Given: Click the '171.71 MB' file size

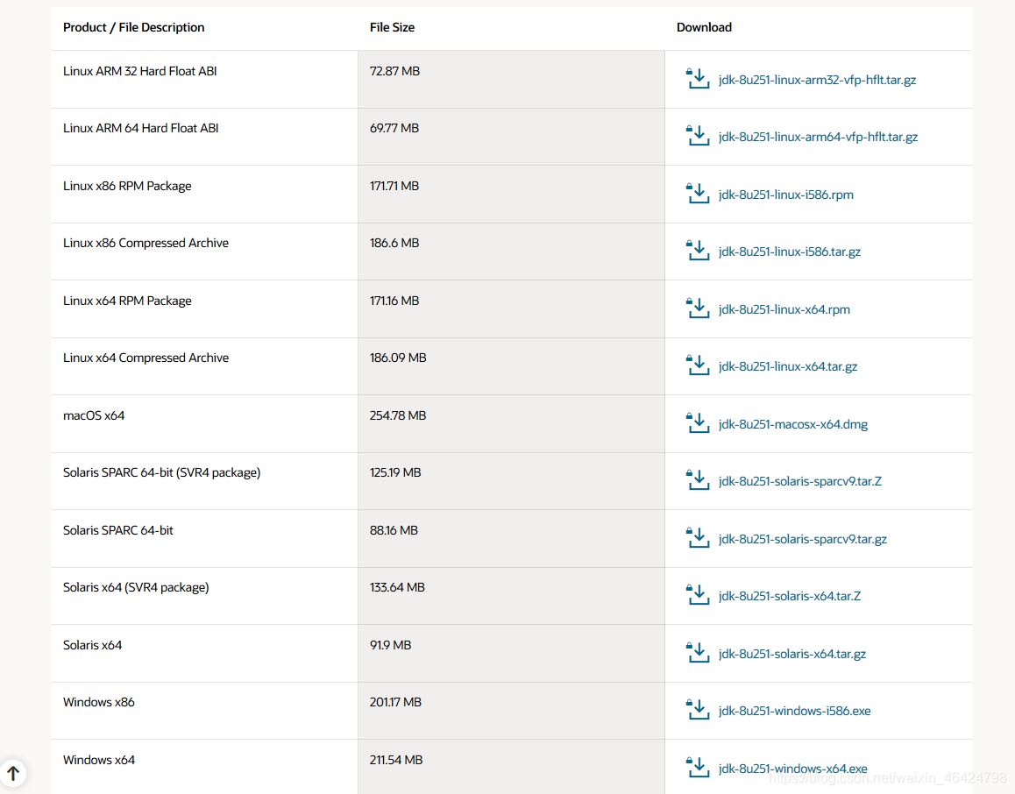Looking at the screenshot, I should 394,187.
